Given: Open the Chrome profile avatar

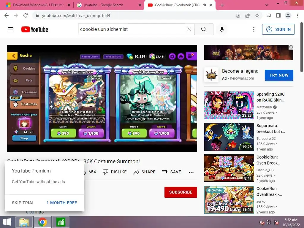Looking at the screenshot, I should 288,15.
